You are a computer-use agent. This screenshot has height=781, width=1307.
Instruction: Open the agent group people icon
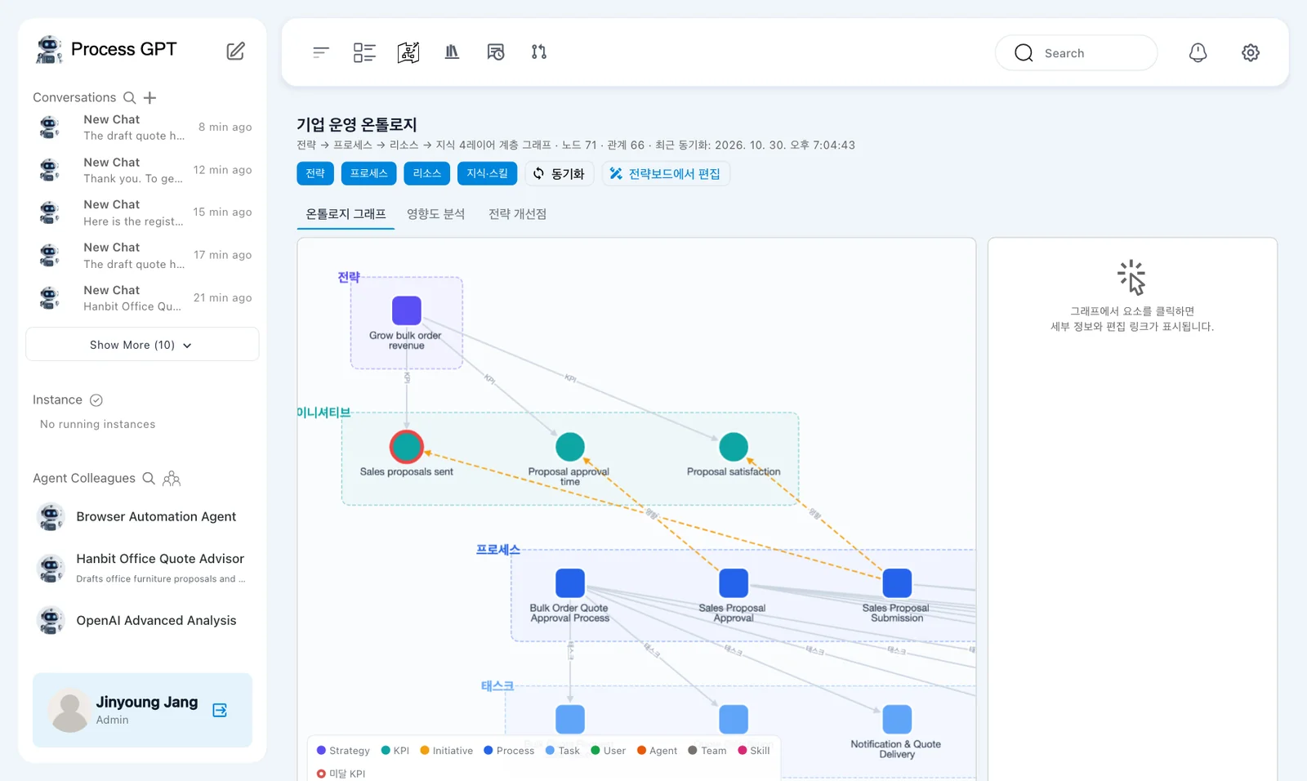pyautogui.click(x=172, y=479)
